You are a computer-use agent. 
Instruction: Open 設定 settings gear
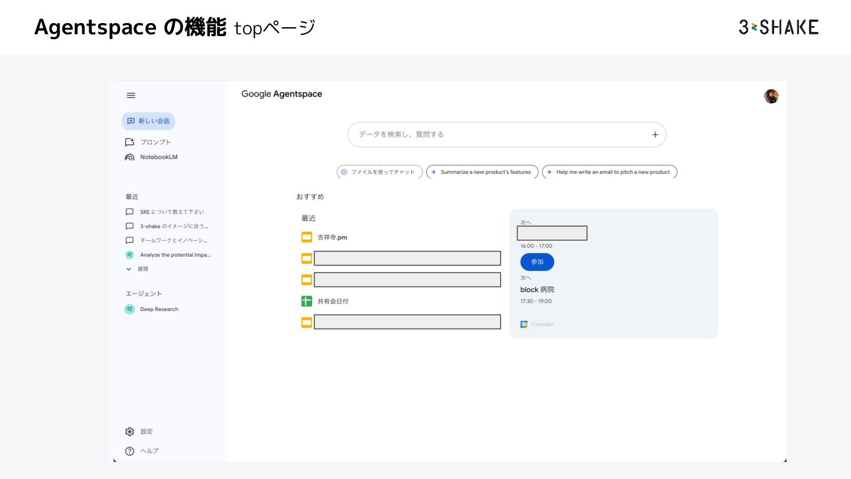tap(130, 432)
